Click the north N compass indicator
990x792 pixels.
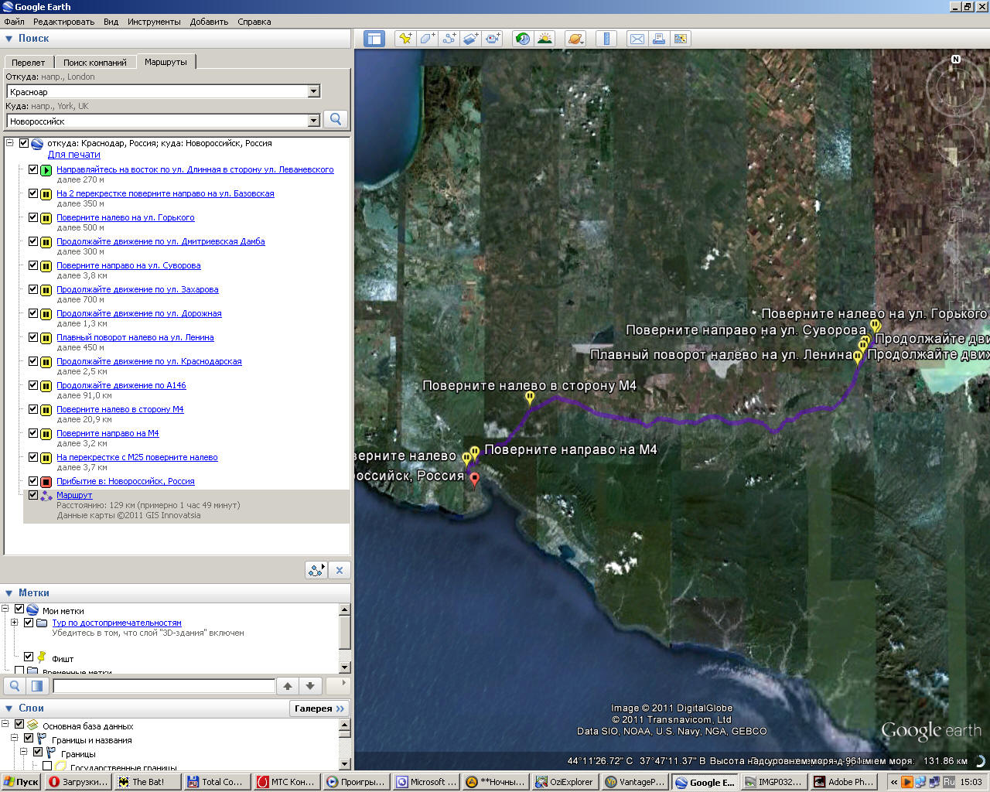coord(956,60)
